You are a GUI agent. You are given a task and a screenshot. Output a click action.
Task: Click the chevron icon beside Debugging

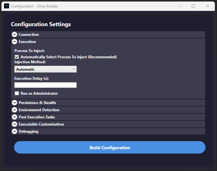14,131
